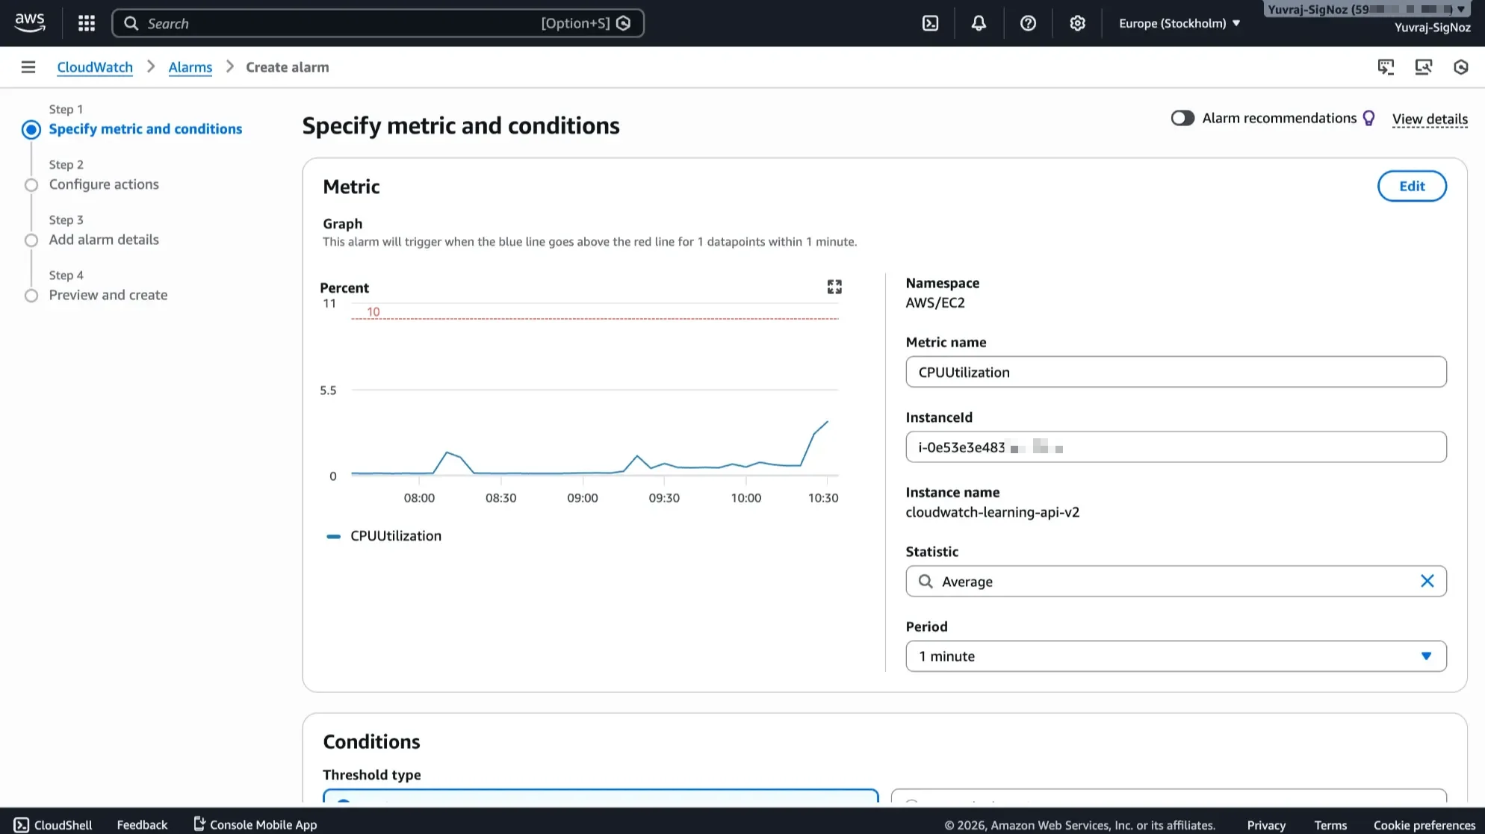Open the CloudShell terminal icon in top bar
1485x834 pixels.
[x=930, y=23]
